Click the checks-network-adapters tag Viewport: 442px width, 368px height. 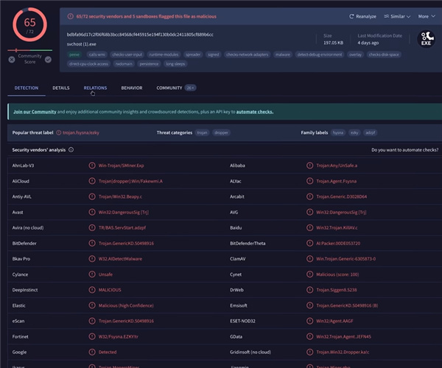click(x=248, y=54)
